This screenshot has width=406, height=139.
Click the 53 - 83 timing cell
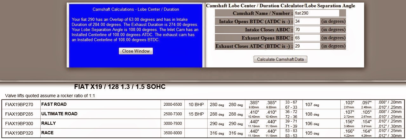point(291,131)
